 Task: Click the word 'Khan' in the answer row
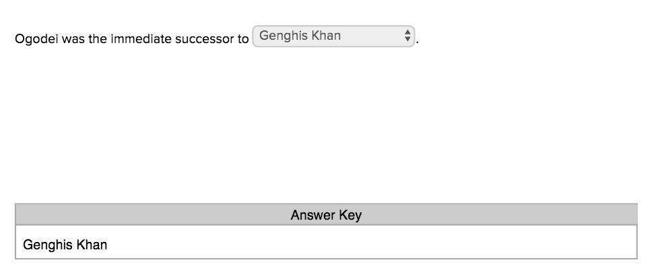[x=92, y=245]
